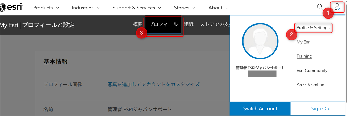
Task: Open Profile & Settings link
Action: (x=313, y=28)
